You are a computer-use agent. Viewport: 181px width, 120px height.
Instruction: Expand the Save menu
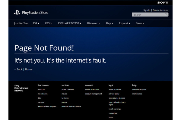140,23
